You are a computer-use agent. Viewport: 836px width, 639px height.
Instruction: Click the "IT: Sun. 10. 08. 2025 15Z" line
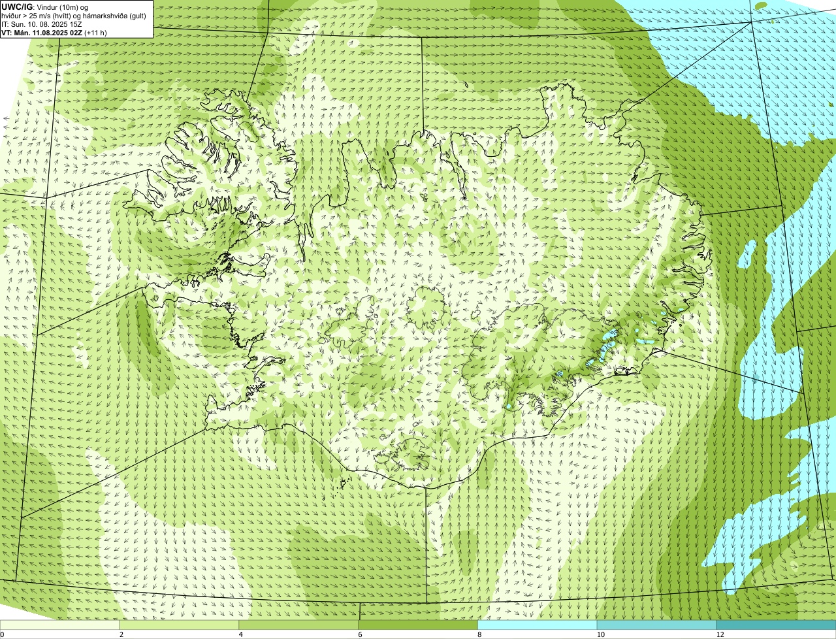pyautogui.click(x=42, y=24)
